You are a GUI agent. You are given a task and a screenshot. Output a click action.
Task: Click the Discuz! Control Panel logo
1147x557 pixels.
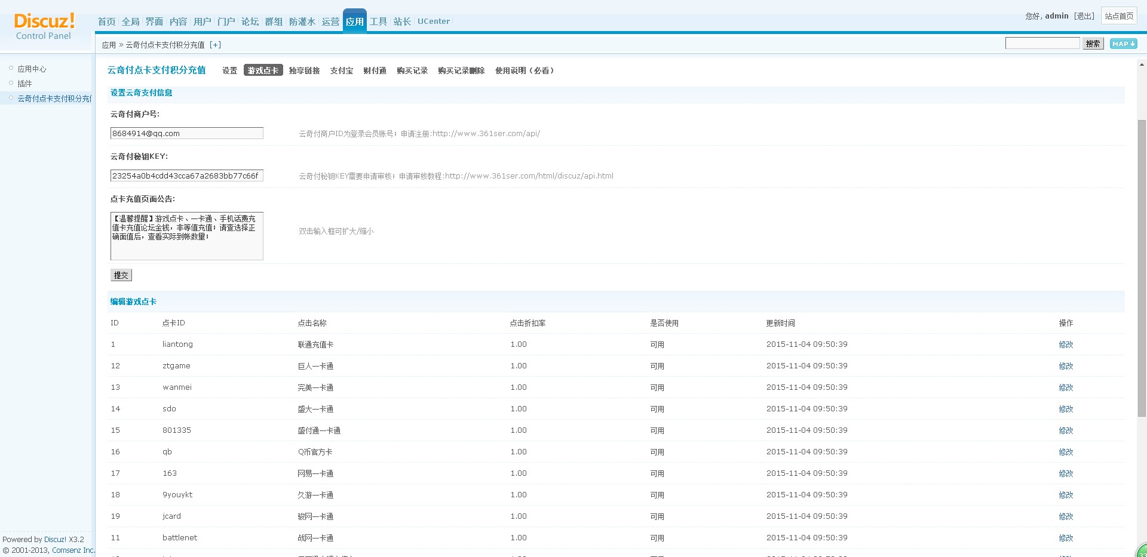coord(44,26)
